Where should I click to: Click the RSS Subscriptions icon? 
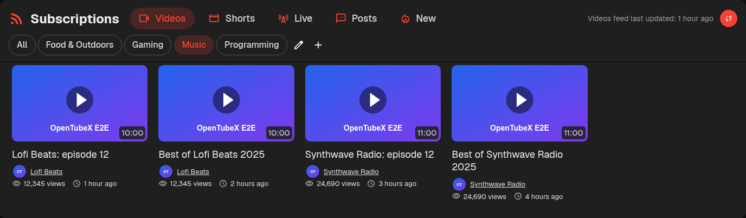(x=16, y=19)
